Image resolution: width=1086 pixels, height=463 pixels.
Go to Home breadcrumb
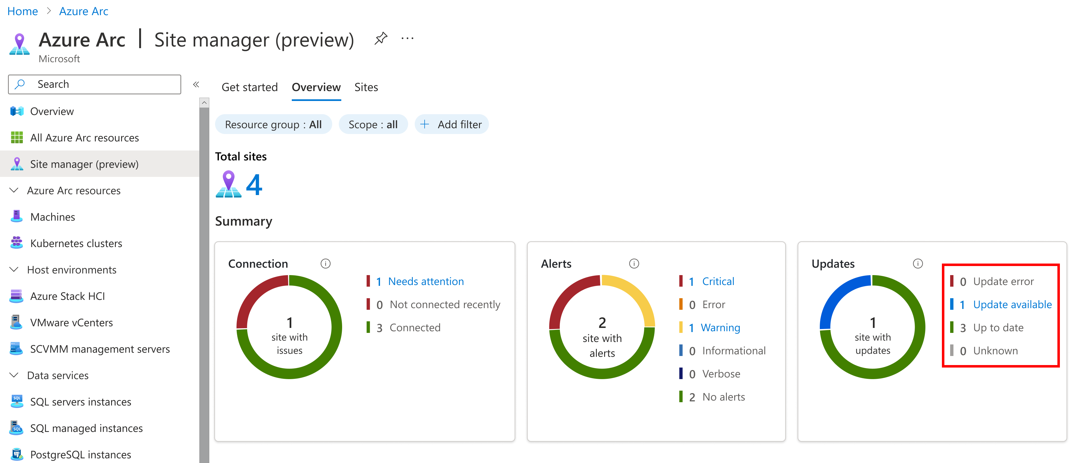[22, 11]
